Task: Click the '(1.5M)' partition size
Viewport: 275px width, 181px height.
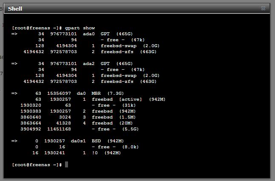Action: (x=128, y=117)
